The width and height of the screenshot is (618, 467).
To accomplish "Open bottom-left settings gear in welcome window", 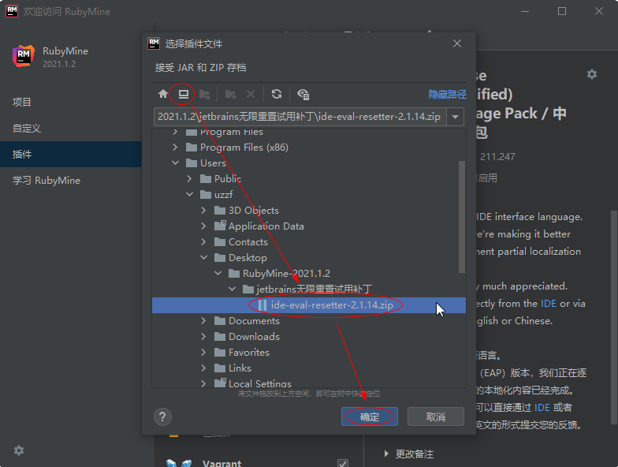I will click(x=19, y=450).
